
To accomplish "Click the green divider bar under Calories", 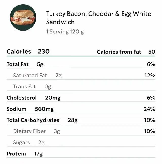I will click(81, 56).
